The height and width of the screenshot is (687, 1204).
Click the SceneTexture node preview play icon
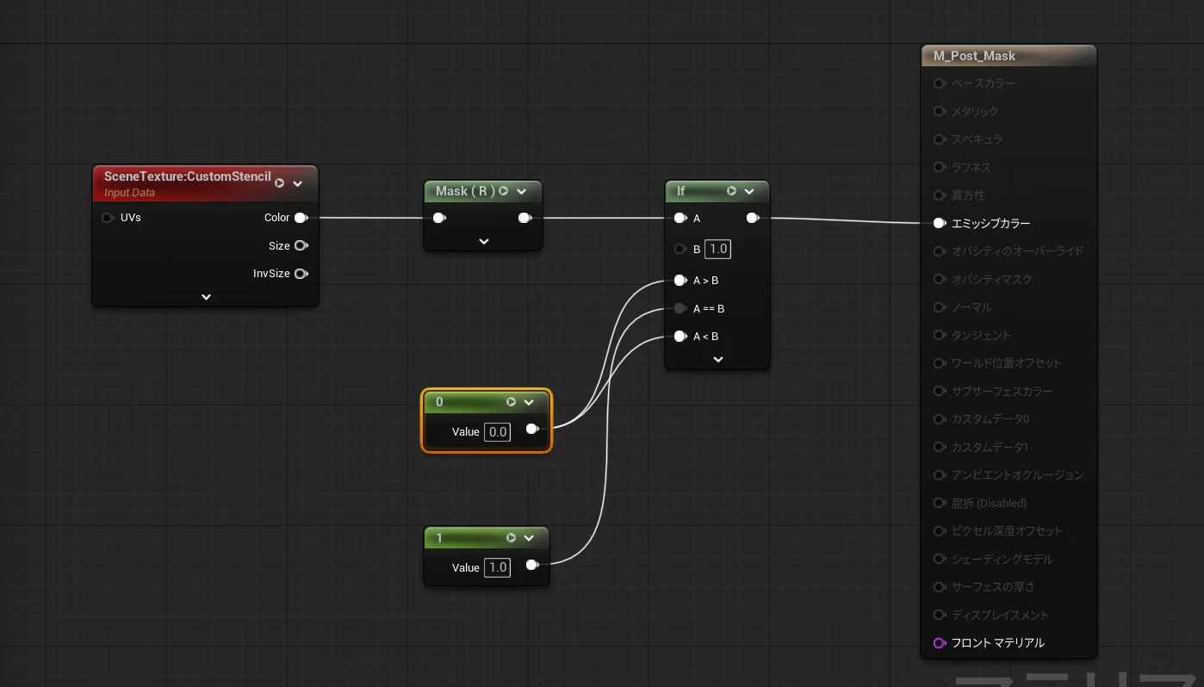coord(279,183)
